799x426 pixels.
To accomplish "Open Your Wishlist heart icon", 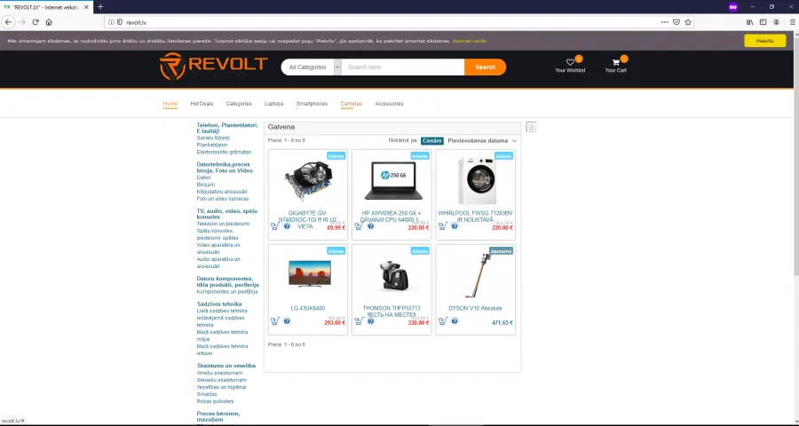I will pyautogui.click(x=570, y=62).
